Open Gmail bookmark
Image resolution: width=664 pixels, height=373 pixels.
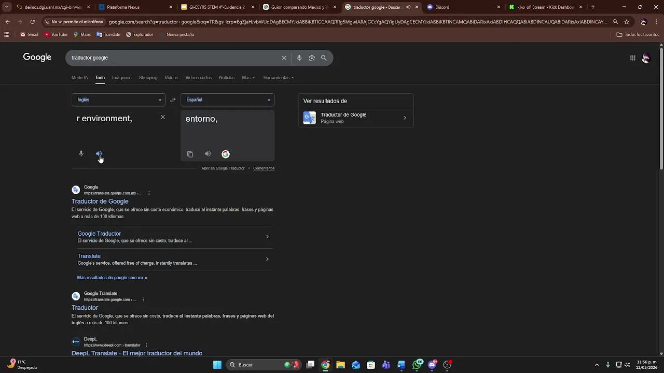click(30, 35)
